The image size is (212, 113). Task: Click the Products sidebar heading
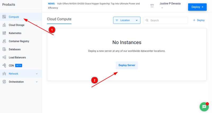[x=9, y=4]
